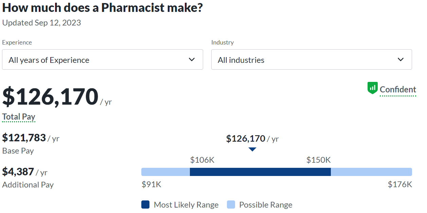Click the $150K label above the bar
This screenshot has width=427, height=213.
[x=318, y=160]
